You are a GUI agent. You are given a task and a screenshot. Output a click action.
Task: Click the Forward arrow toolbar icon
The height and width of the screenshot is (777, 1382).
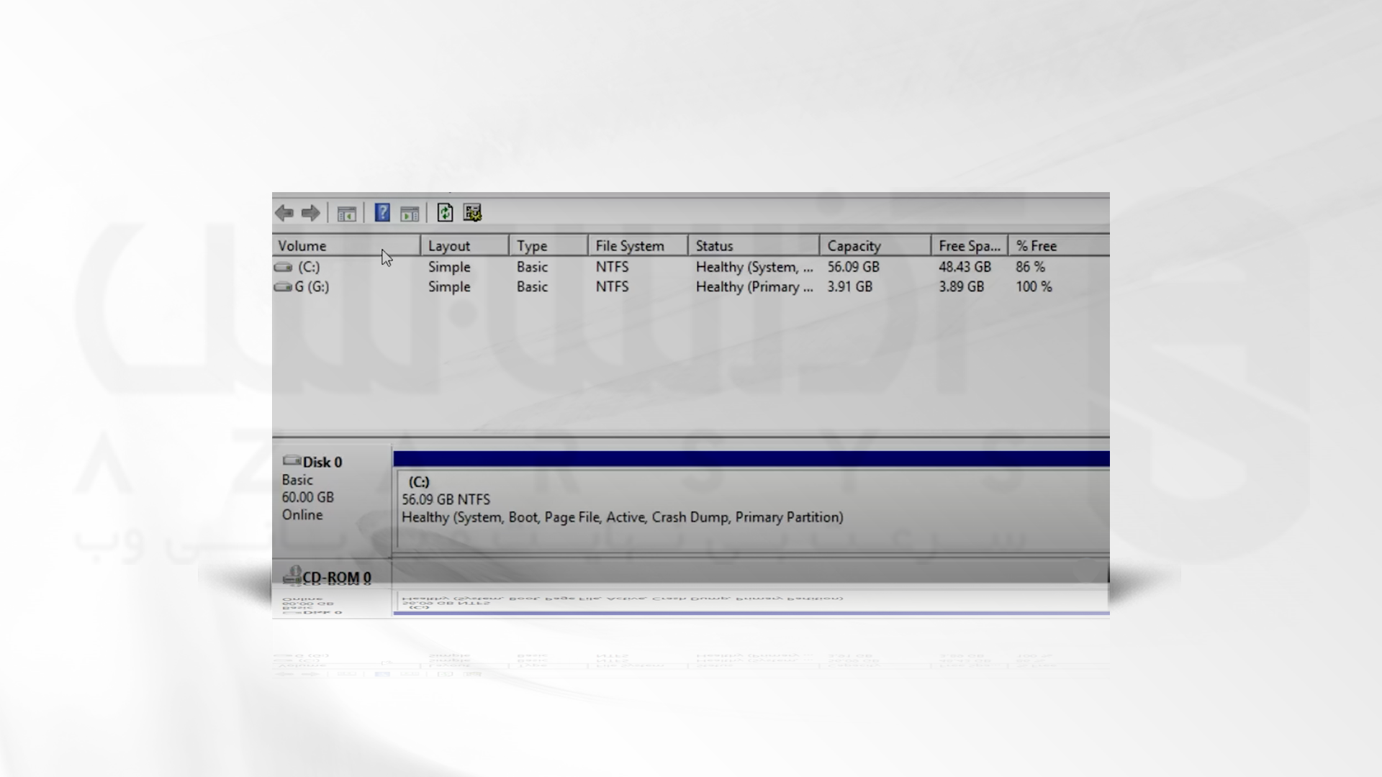pos(311,213)
